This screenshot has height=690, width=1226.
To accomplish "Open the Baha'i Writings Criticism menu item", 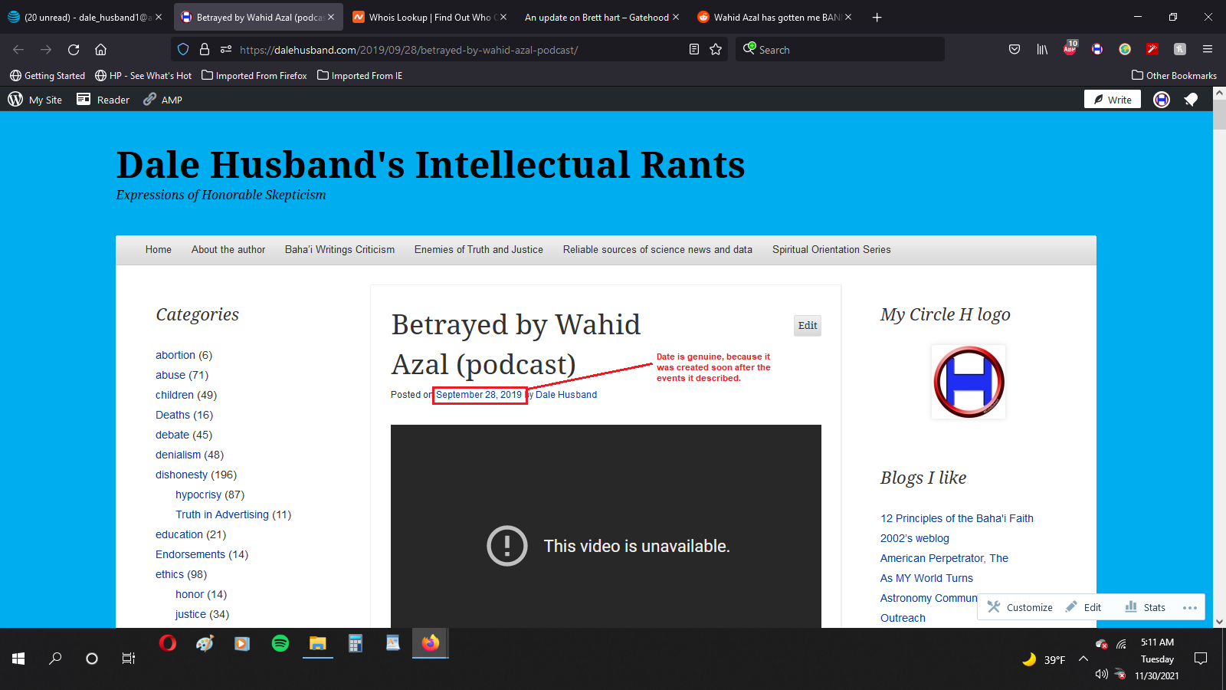I will (x=339, y=250).
